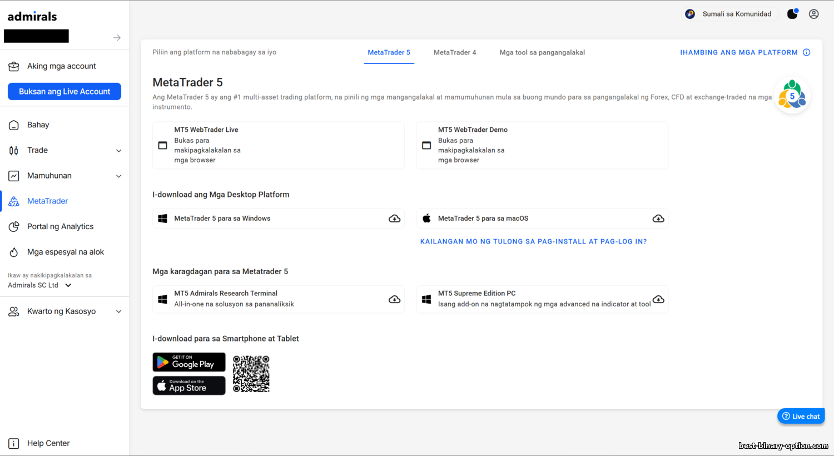Viewport: 834px width, 456px height.
Task: Open MT5 WebTrader Demo card
Action: [542, 145]
